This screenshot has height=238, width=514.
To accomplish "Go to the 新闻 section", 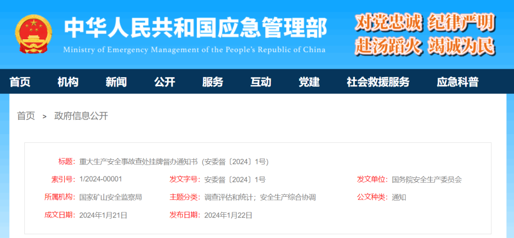I will click(117, 82).
